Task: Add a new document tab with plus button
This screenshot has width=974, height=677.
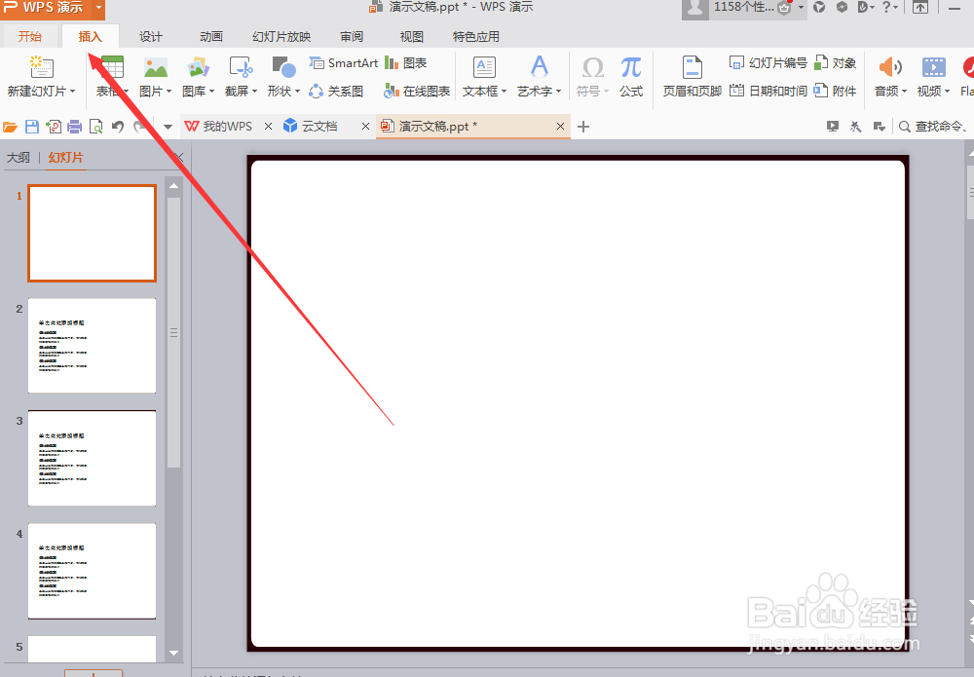Action: coord(582,127)
